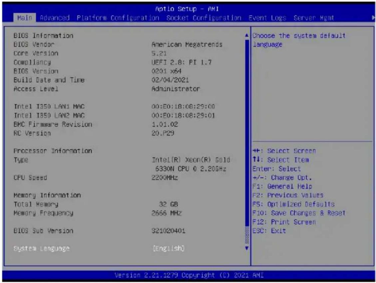The image size is (376, 283).
Task: Click the BIOS Sub Version label
Action: click(43, 231)
